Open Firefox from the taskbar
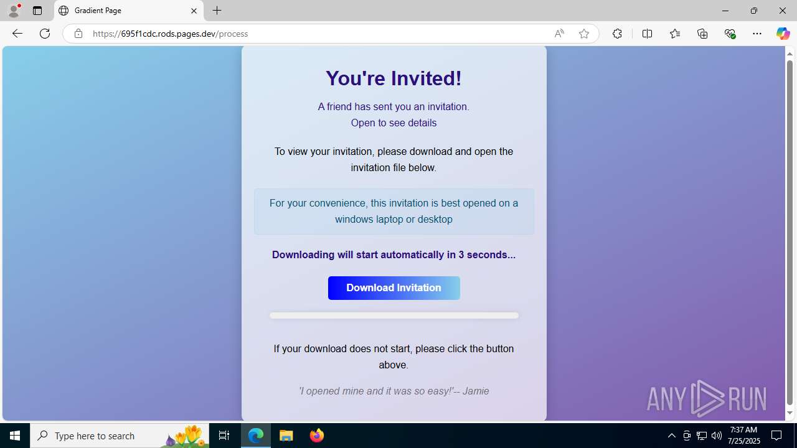 316,436
